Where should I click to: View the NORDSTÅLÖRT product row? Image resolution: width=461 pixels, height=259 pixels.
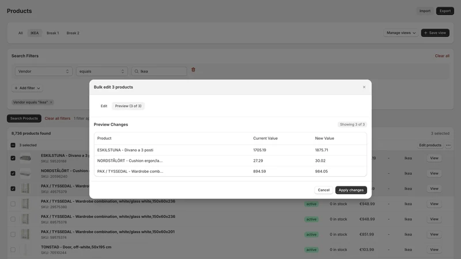(x=434, y=173)
